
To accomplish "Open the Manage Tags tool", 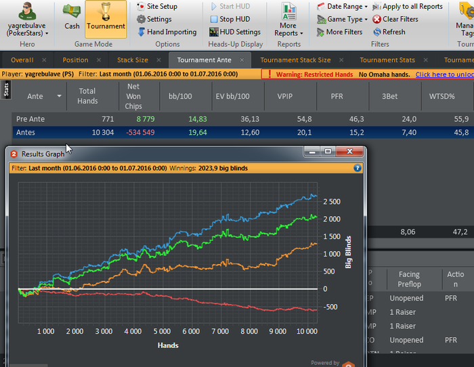I will (466, 20).
